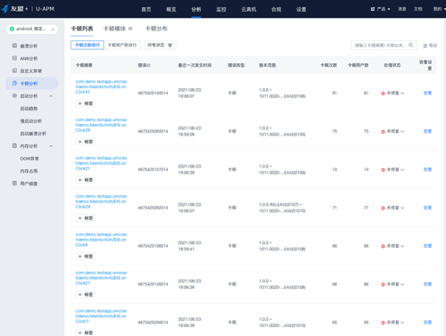446x336 pixels.
Task: Open the 监控 top menu
Action: coord(221,9)
